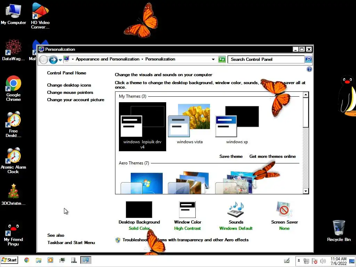Click the Search Control Panel field

[x=266, y=59]
